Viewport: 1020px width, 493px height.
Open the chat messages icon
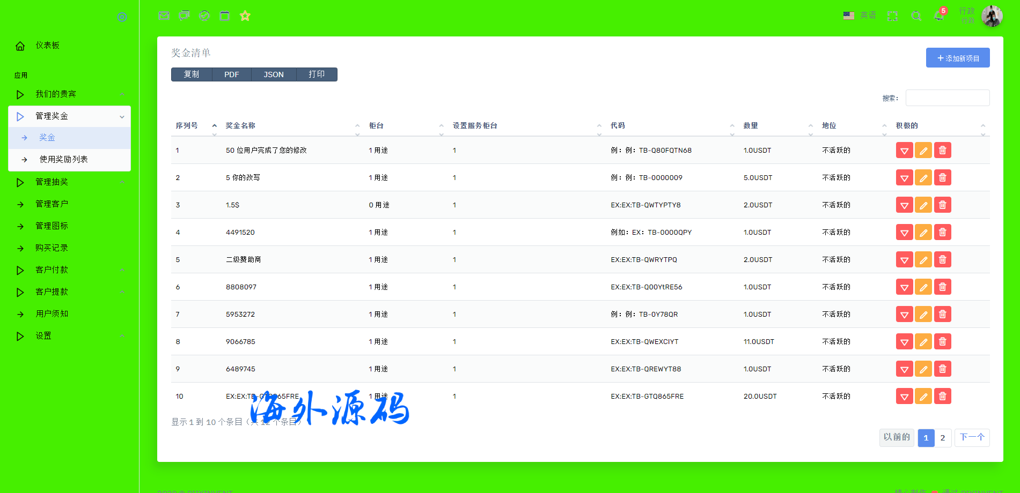[x=184, y=16]
